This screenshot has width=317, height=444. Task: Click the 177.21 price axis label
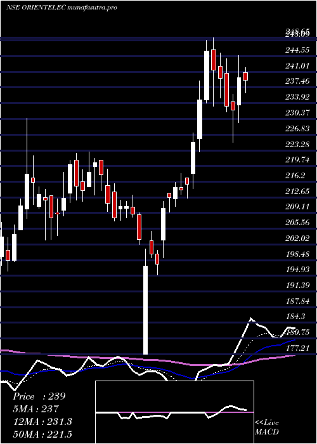pos(297,348)
